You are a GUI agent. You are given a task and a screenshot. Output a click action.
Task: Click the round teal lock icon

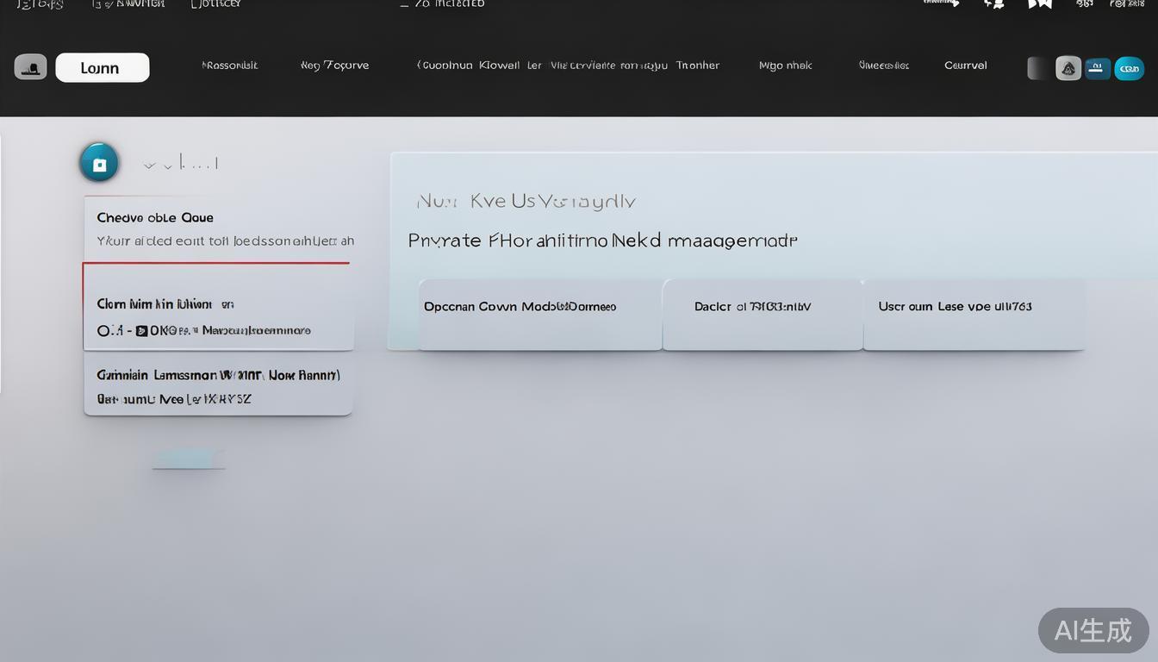(99, 163)
